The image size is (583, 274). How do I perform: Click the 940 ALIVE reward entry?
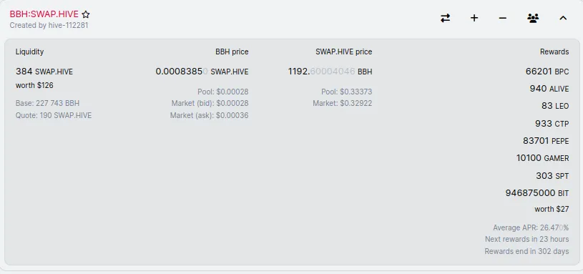pyautogui.click(x=549, y=89)
